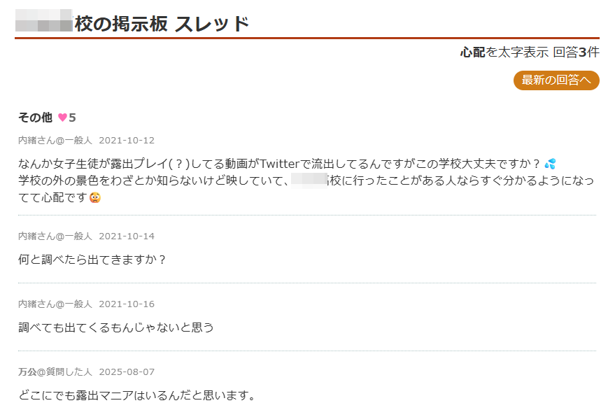Click the 内緒さん@一般人 name on the 2021-10-14 reply
This screenshot has width=615, height=417.
click(x=55, y=236)
